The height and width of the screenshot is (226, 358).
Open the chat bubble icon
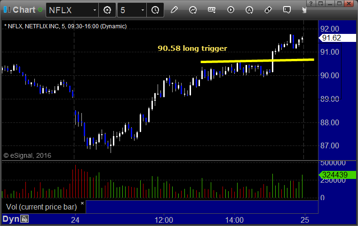(x=287, y=10)
